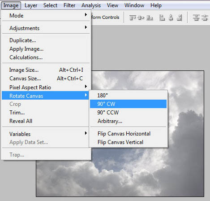210x201 pixels.
Task: Open the Select menu
Action: [50, 5]
